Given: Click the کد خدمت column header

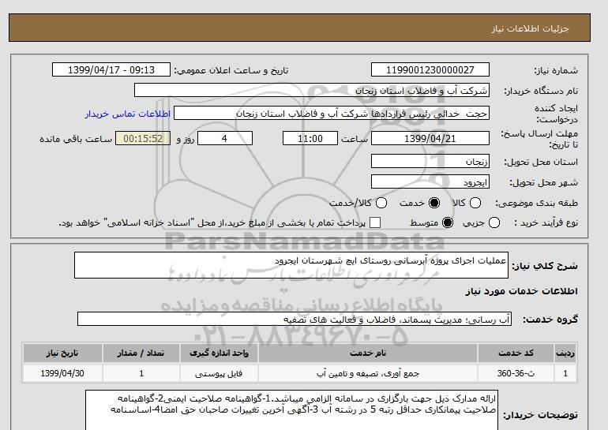Looking at the screenshot, I should pos(516,353).
